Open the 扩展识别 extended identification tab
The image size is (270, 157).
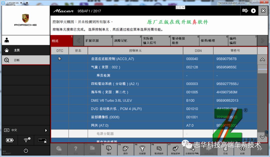pyautogui.click(x=98, y=41)
